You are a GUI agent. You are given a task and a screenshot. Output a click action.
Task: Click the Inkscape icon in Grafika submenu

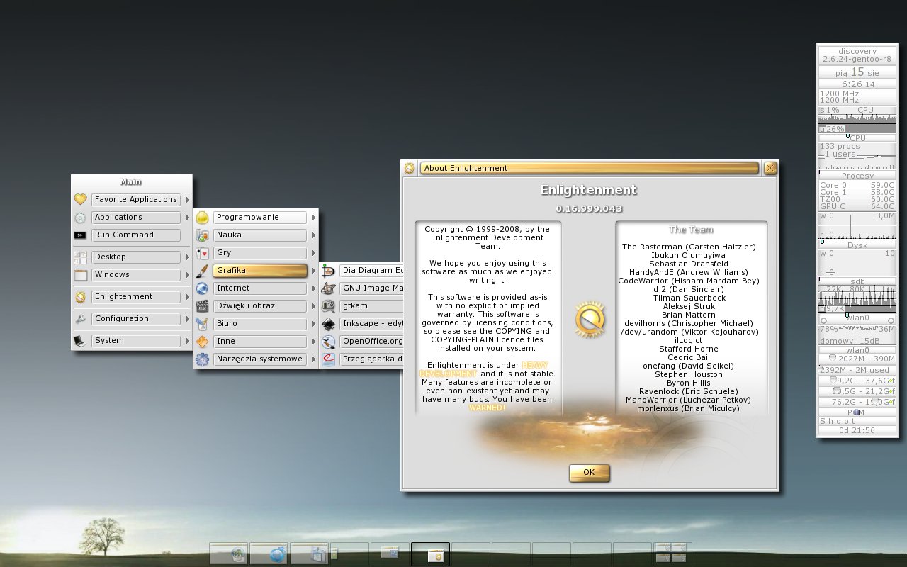pyautogui.click(x=328, y=324)
